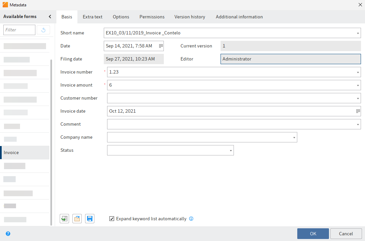Open the load template folder icon
This screenshot has height=241, width=365.
pyautogui.click(x=77, y=219)
